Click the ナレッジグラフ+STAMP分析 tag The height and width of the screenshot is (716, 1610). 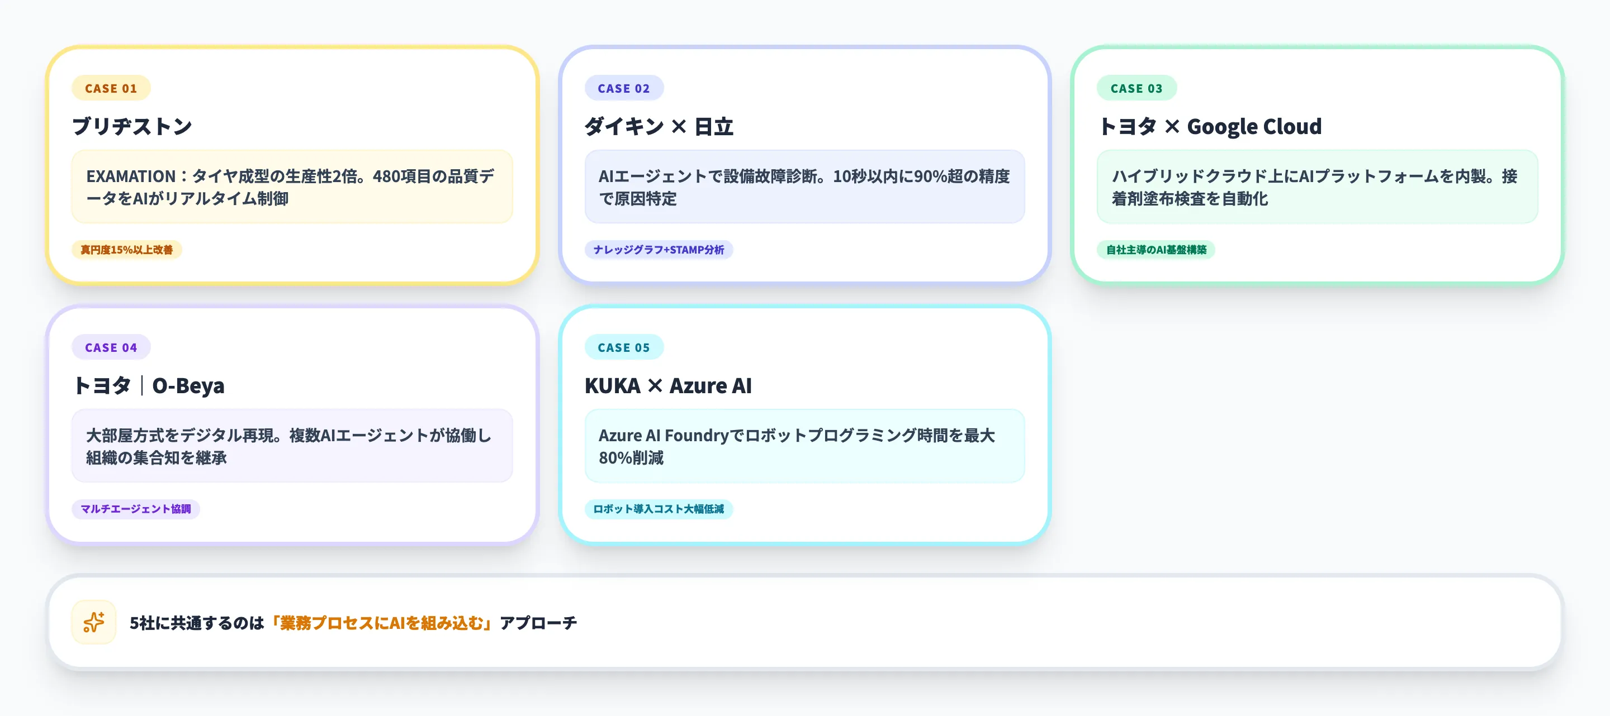pyautogui.click(x=658, y=250)
